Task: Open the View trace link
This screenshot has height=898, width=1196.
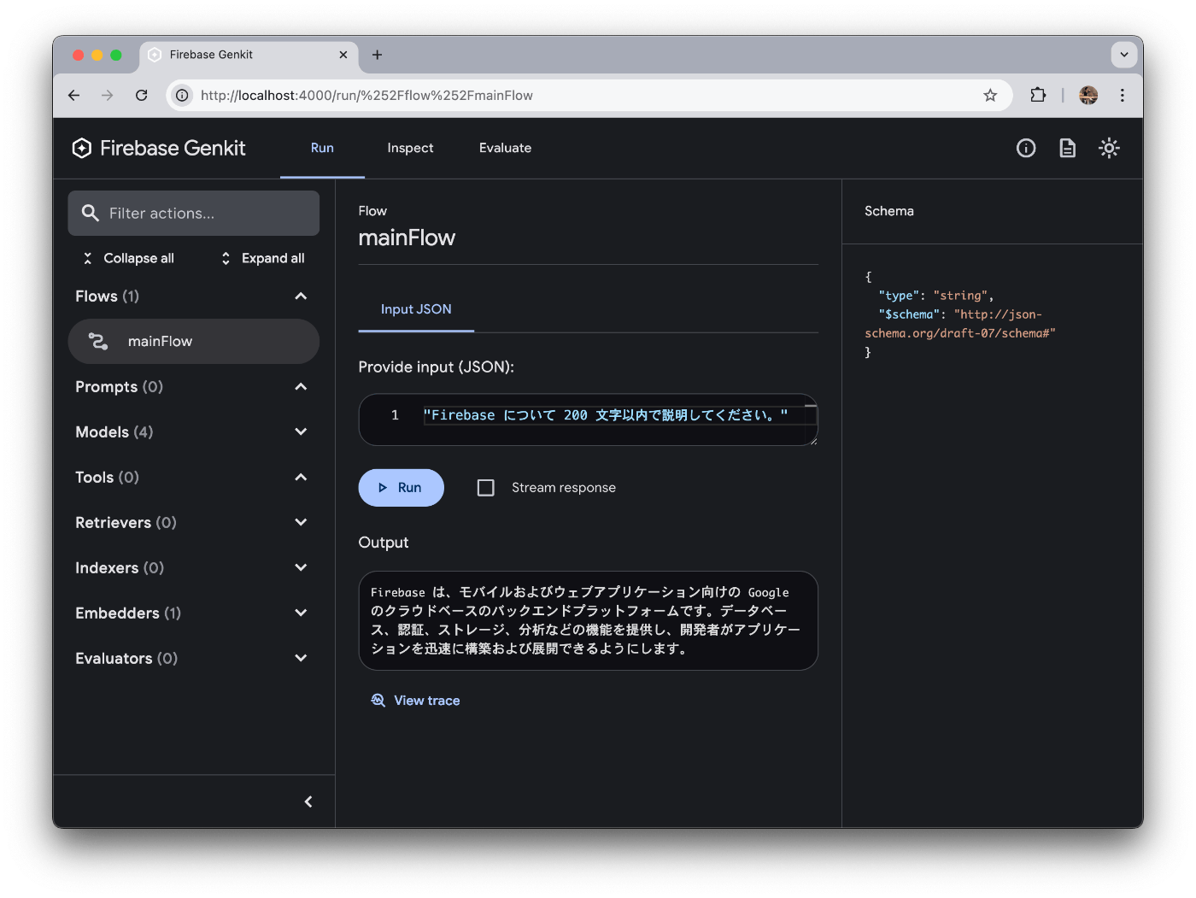Action: (415, 701)
